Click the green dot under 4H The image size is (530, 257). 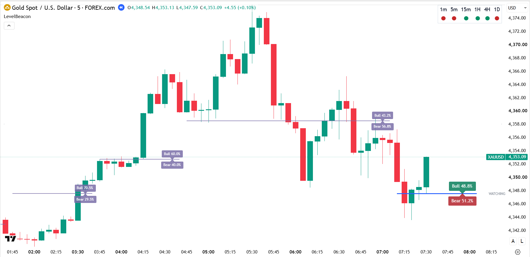coord(487,18)
